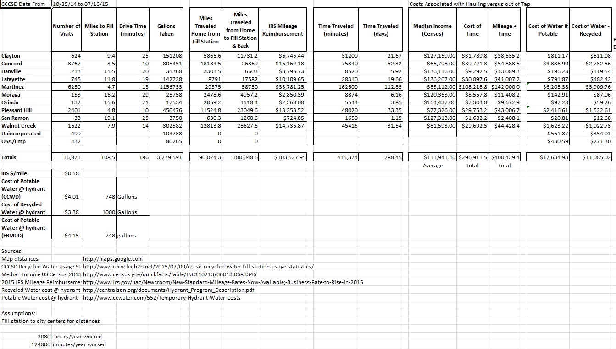
Task: Click the "Costs Associated with Hauling" title
Action: [470, 4]
